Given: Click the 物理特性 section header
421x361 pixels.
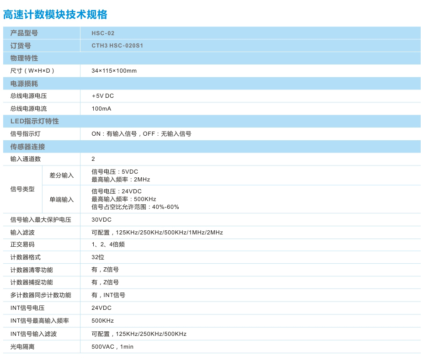Looking at the screenshot, I should tap(24, 58).
